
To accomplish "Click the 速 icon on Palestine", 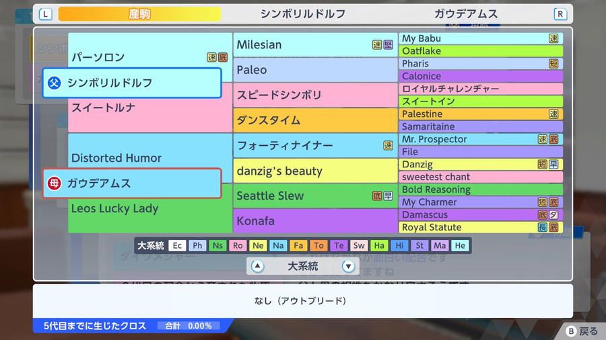I will 553,114.
